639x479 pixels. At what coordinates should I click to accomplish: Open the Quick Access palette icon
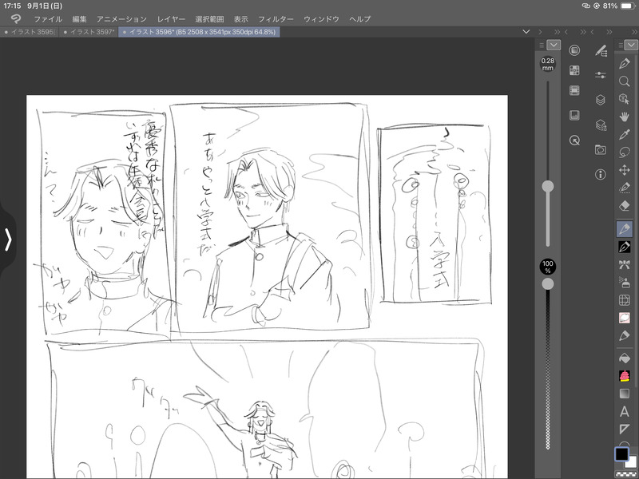pyautogui.click(x=574, y=50)
